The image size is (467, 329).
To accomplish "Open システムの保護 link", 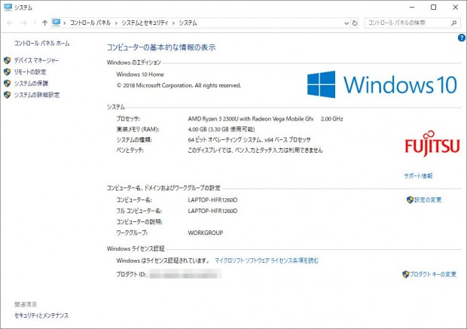I will click(x=31, y=84).
